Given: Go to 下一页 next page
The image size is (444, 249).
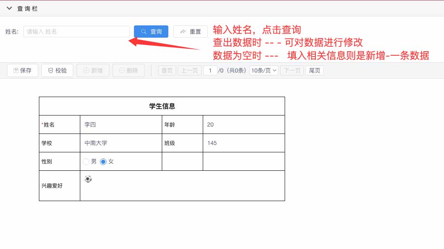Looking at the screenshot, I should (x=292, y=70).
